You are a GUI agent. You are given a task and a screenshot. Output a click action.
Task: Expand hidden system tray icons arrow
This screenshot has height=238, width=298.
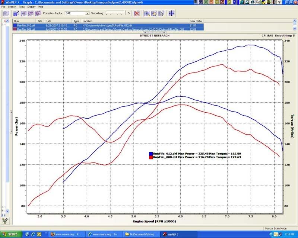271,234
